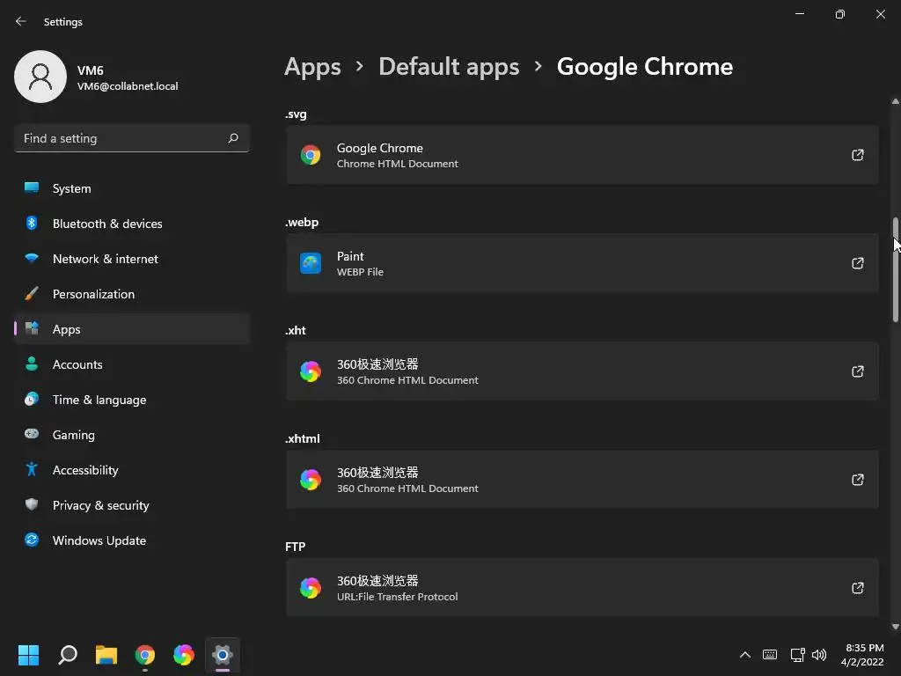
Task: Open the 360 browser taskbar icon
Action: tap(184, 655)
